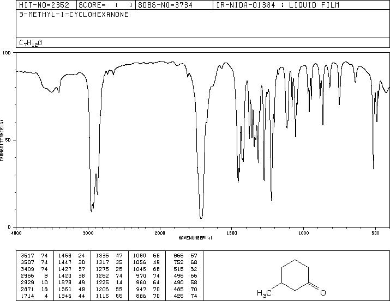Click the 2929 peak table entry
The width and height of the screenshot is (390, 301).
34,282
